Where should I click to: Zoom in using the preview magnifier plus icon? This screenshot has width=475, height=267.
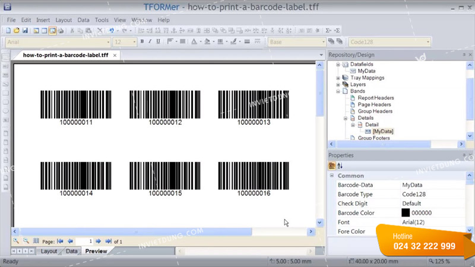[x=16, y=241]
